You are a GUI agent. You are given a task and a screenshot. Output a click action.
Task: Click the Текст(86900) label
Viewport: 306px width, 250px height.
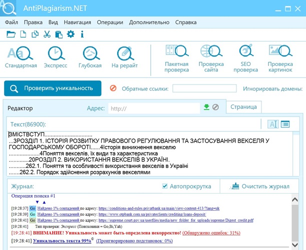[28, 124]
